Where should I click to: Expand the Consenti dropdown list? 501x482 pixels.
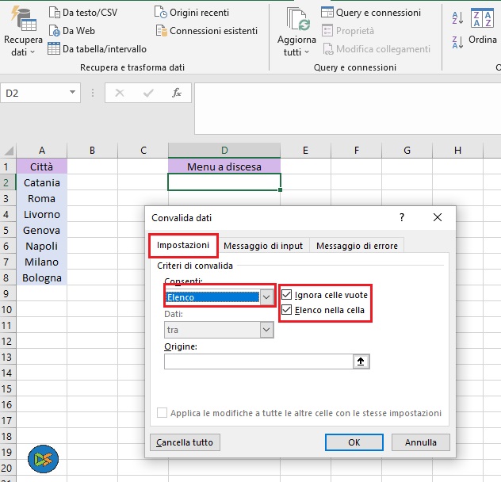(266, 296)
